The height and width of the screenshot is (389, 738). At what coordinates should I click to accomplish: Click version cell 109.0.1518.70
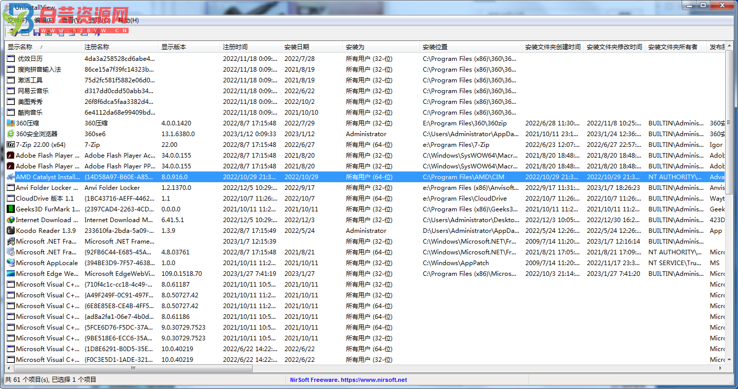[x=181, y=273]
